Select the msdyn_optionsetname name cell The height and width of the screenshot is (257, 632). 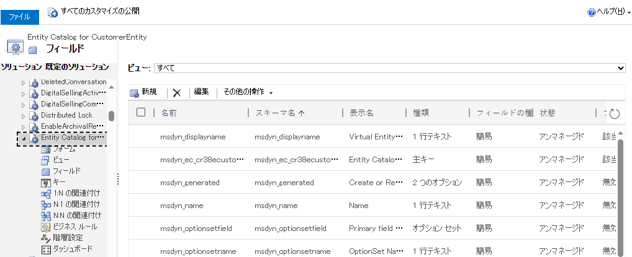(x=197, y=251)
